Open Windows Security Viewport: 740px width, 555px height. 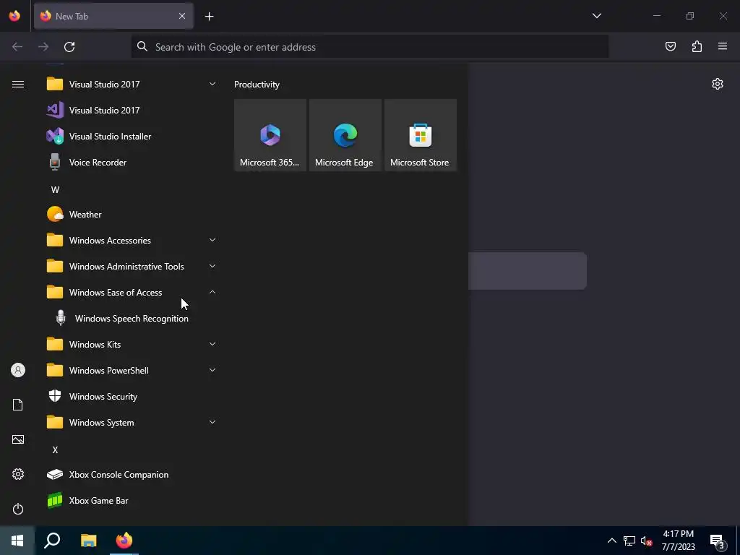coord(130,397)
